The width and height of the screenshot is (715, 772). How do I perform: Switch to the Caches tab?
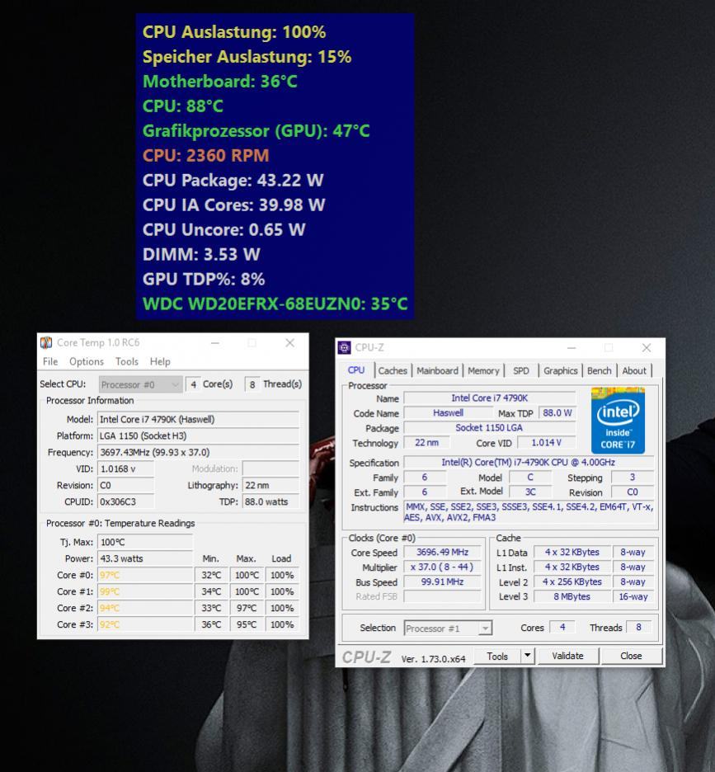click(x=393, y=370)
